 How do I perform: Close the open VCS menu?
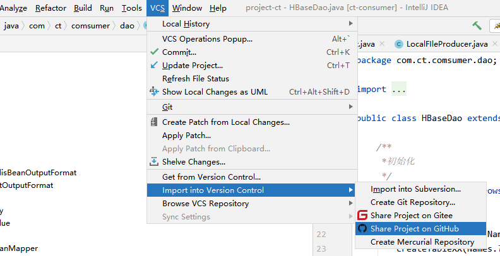click(158, 8)
